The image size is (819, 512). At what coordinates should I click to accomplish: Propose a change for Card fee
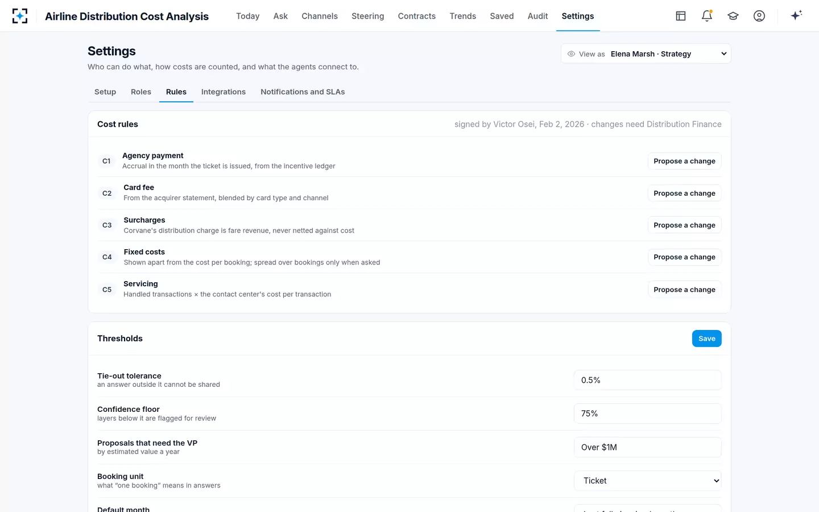point(685,193)
